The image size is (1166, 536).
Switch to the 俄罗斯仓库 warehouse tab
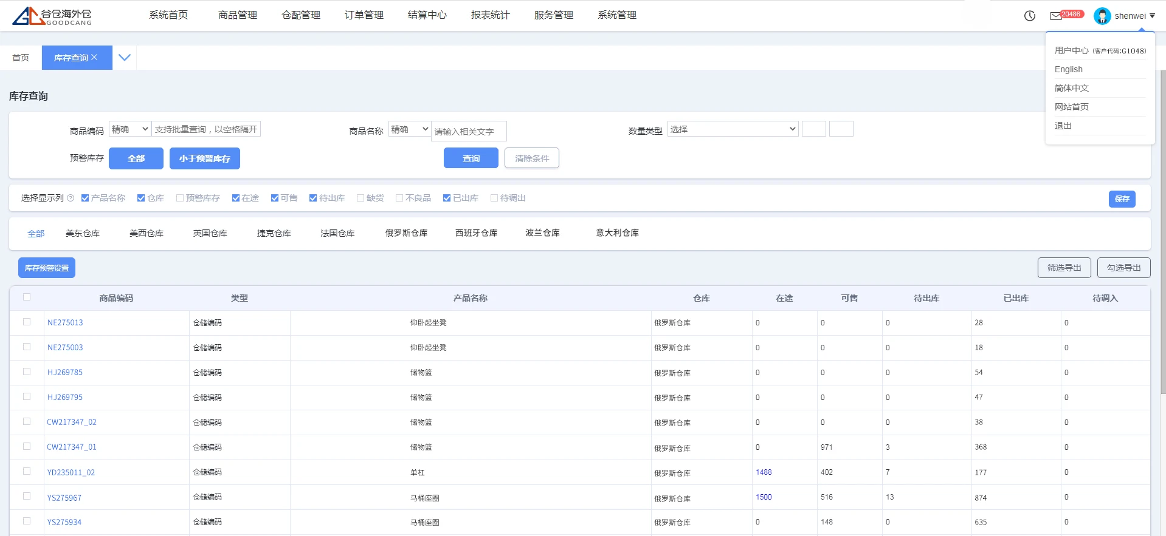click(x=406, y=233)
